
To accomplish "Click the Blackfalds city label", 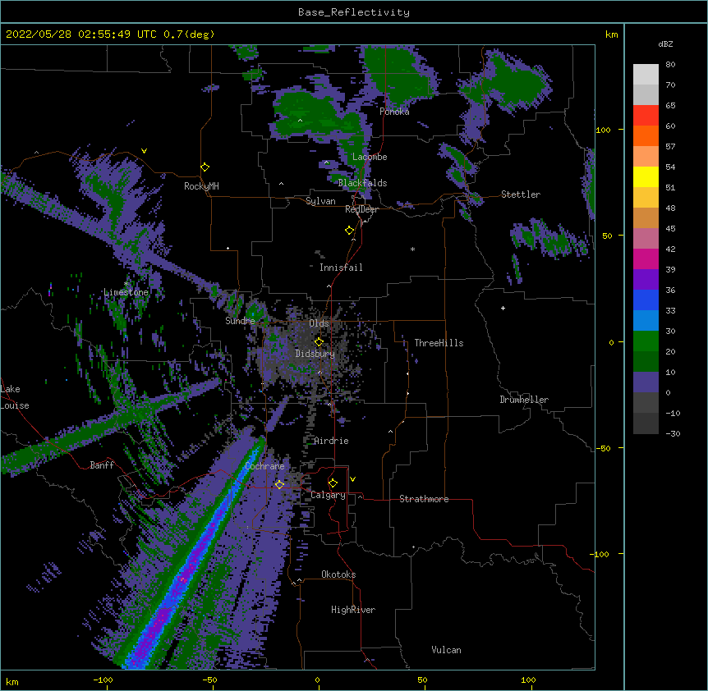I will 362,183.
